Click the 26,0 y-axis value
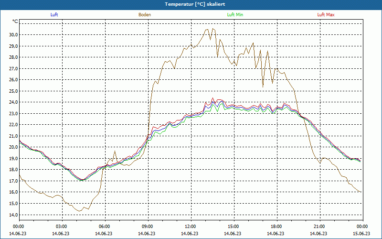Viewport: 382px width, 239px height. [x=14, y=79]
